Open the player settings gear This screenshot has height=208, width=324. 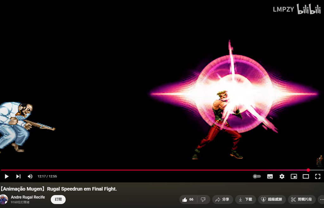coord(282,176)
